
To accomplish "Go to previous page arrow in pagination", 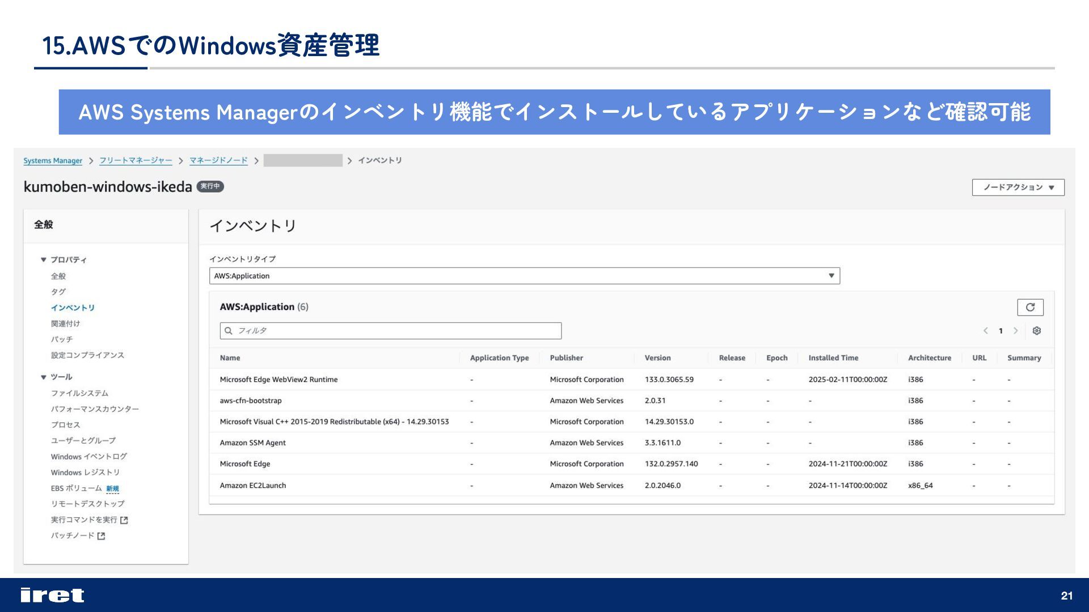I will (x=986, y=331).
